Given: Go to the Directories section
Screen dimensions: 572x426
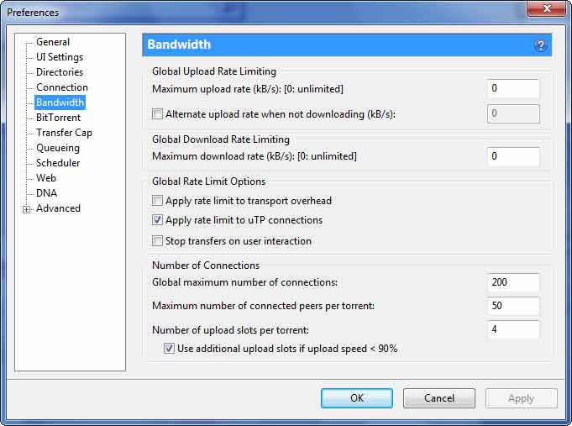Looking at the screenshot, I should (60, 72).
